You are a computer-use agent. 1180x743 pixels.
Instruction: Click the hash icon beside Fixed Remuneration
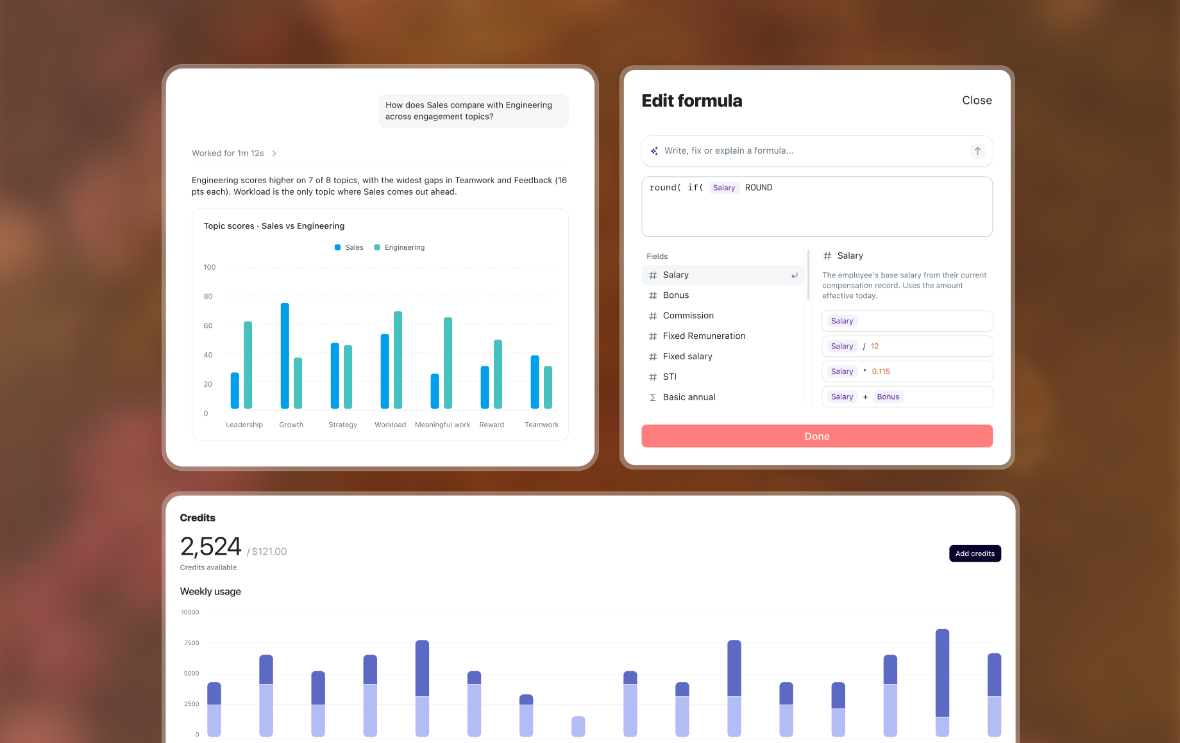tap(653, 336)
